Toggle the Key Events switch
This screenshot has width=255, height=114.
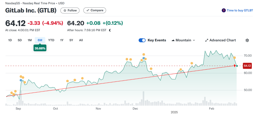click(142, 40)
